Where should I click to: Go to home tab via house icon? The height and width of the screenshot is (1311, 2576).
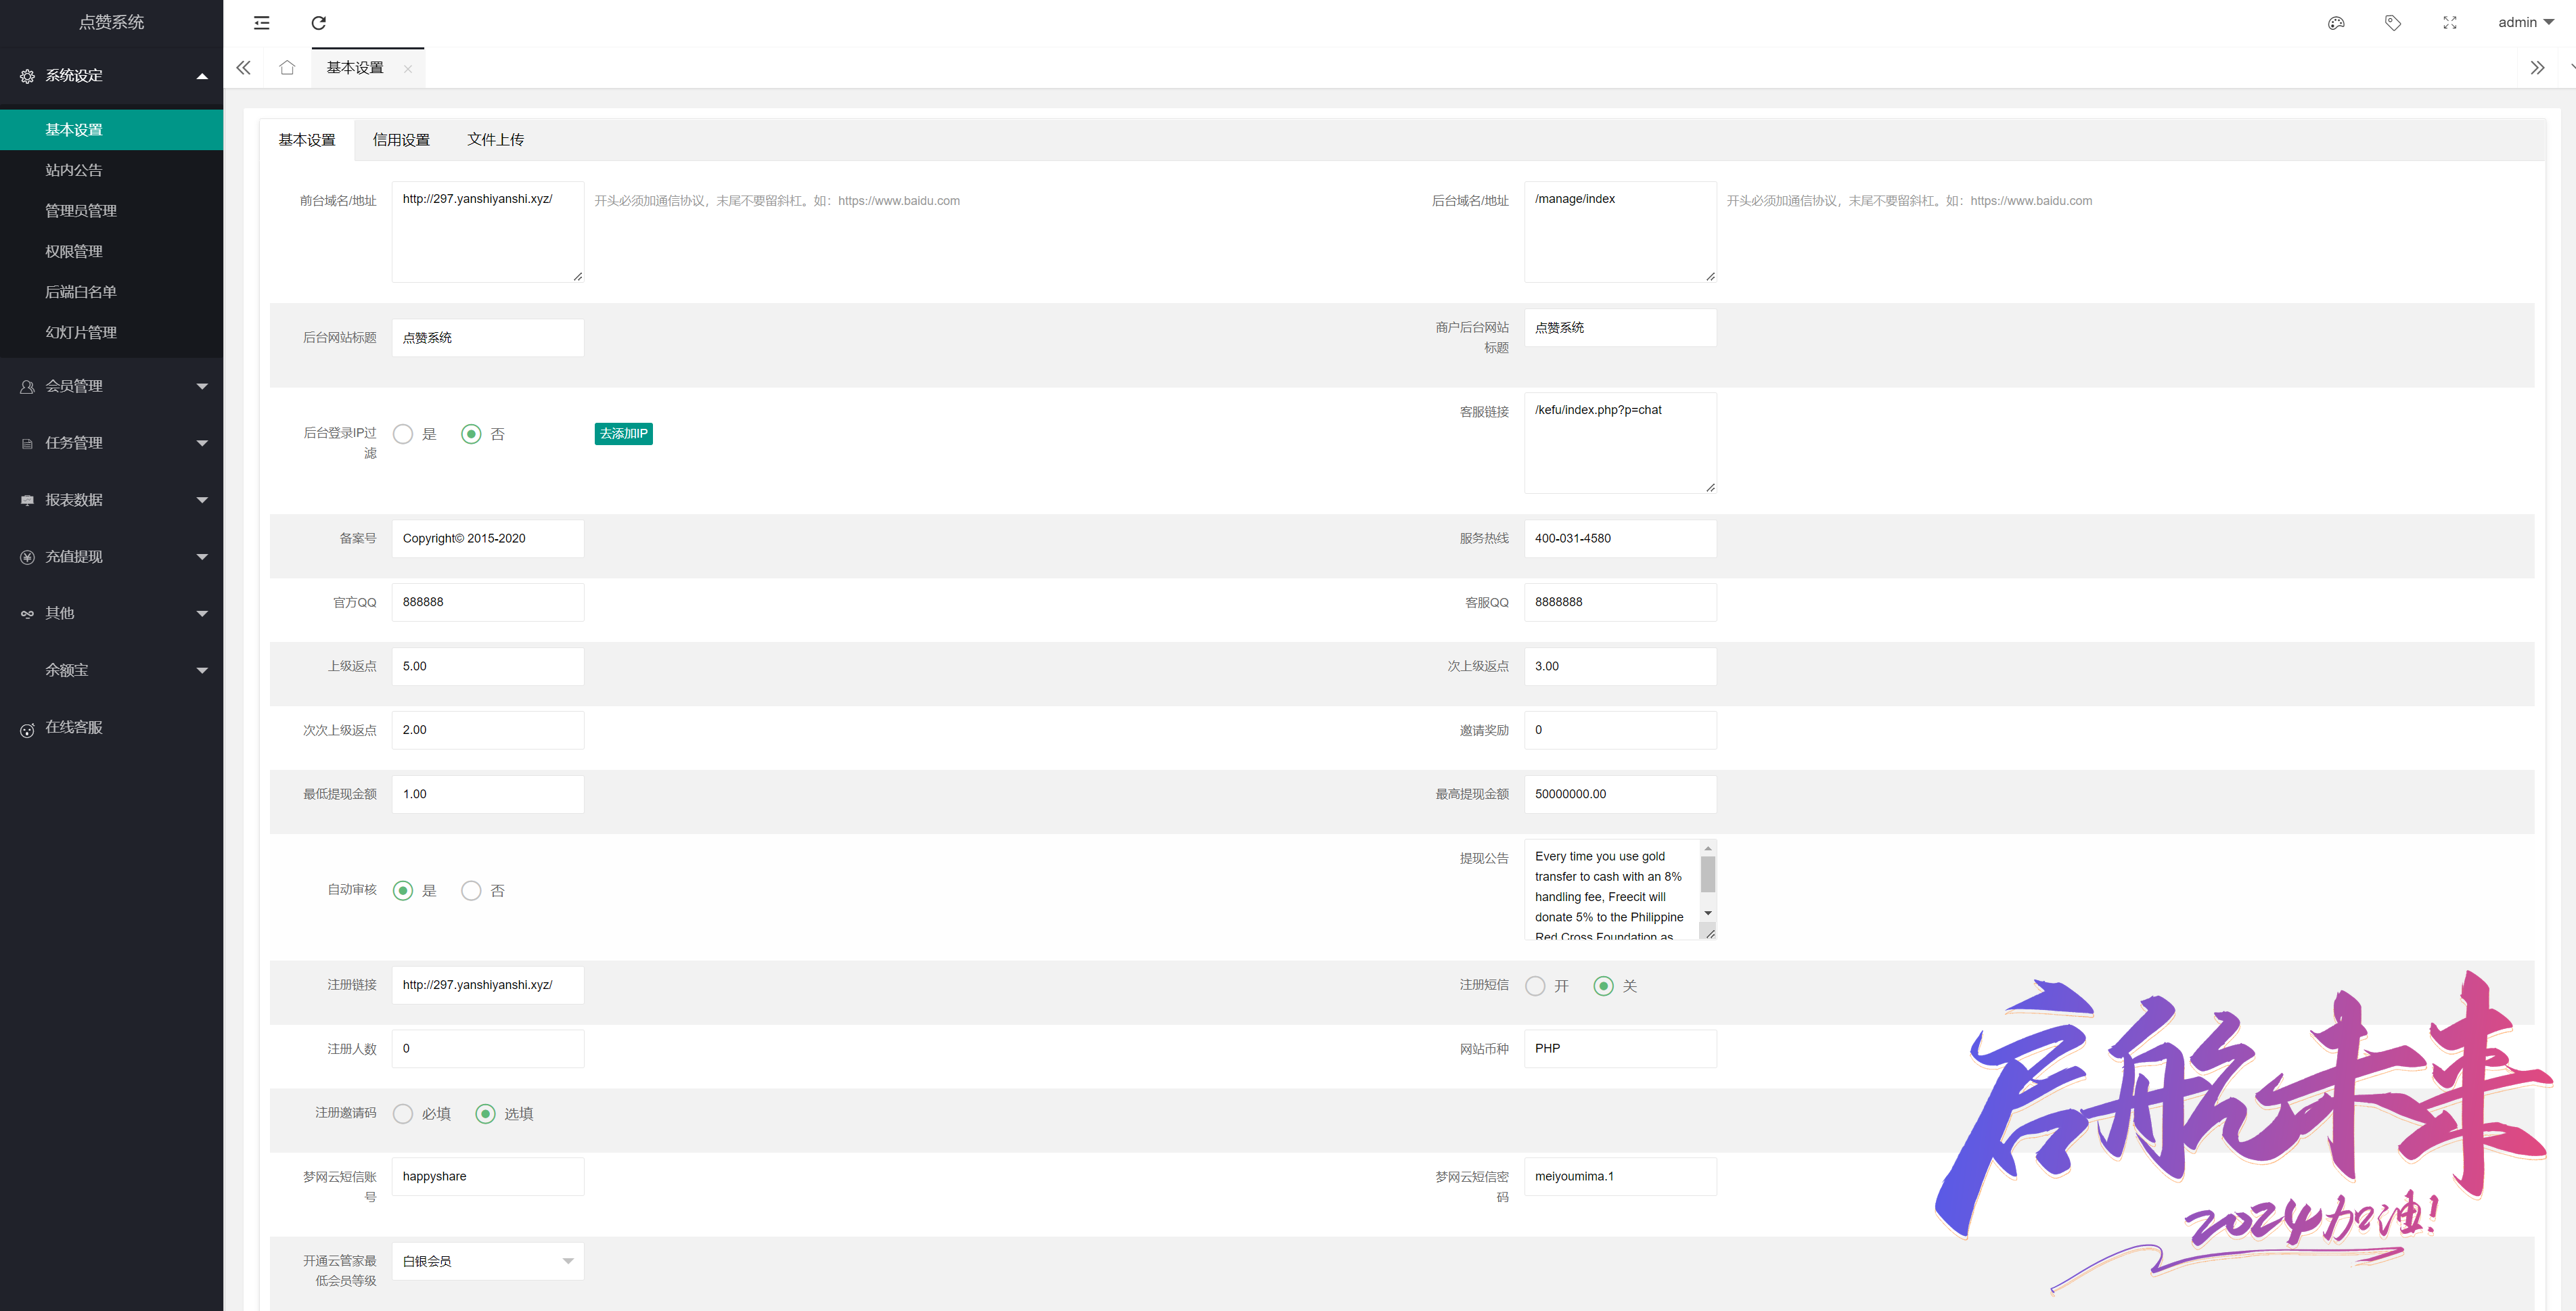(x=287, y=68)
